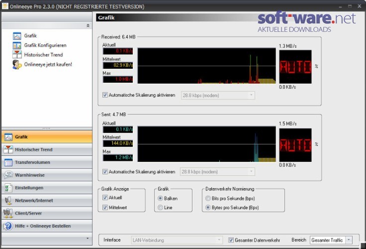Click Sent AUTO percent LED display
Viewport: 366px width, 249px height.
tap(295, 145)
